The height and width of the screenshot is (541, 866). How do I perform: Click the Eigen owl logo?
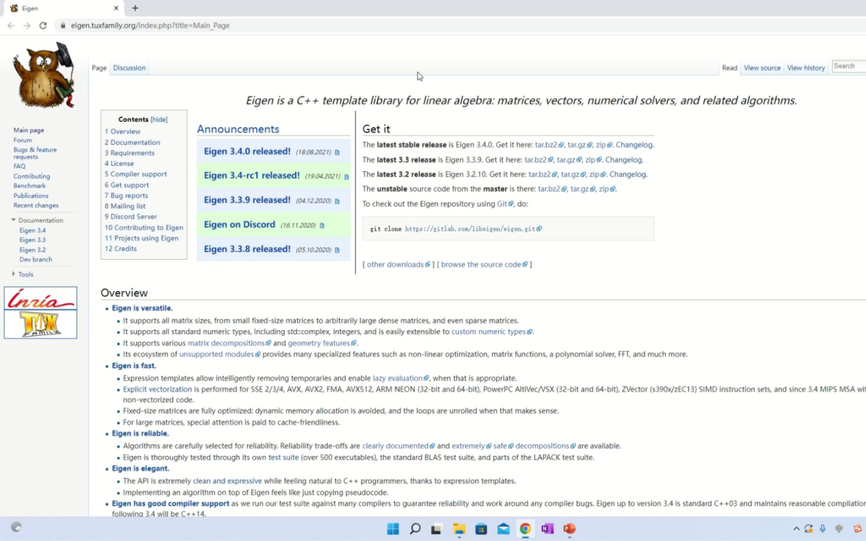pyautogui.click(x=44, y=75)
